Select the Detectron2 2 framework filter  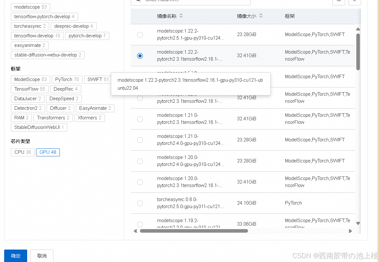pyautogui.click(x=28, y=108)
